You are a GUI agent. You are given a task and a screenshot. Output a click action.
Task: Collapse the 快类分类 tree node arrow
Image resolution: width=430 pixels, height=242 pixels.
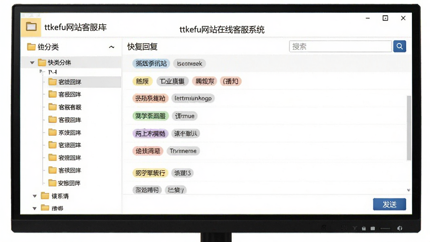click(32, 63)
